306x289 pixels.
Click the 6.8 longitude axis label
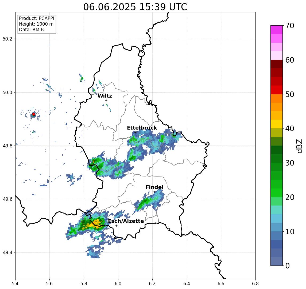255,284
